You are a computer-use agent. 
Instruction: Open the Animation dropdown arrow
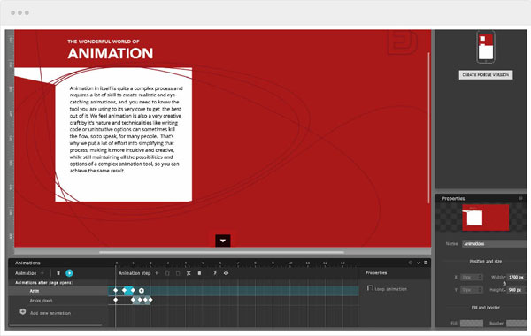[42, 273]
